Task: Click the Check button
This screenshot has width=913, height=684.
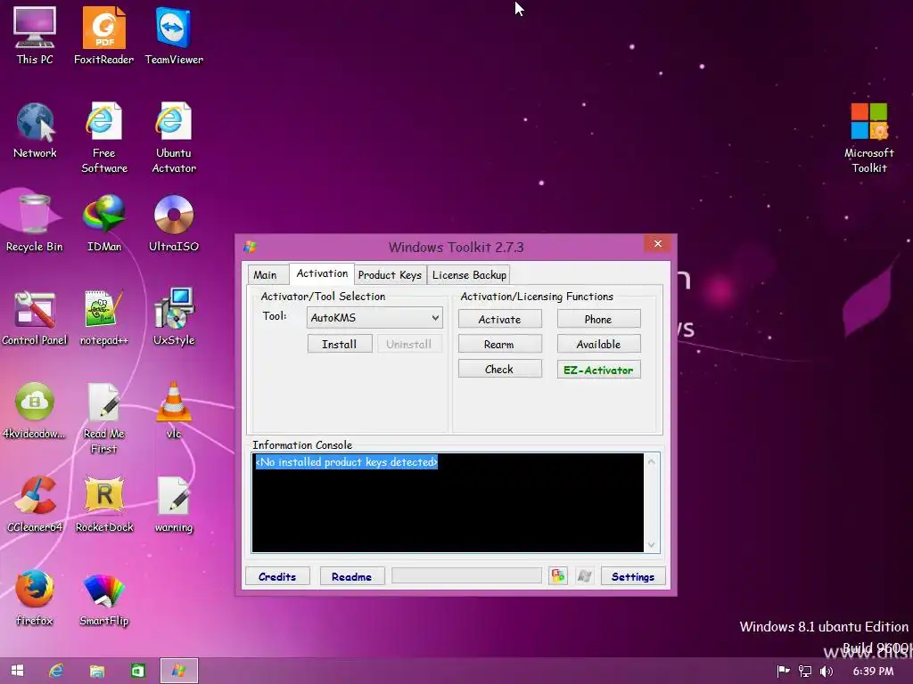Action: (x=499, y=369)
